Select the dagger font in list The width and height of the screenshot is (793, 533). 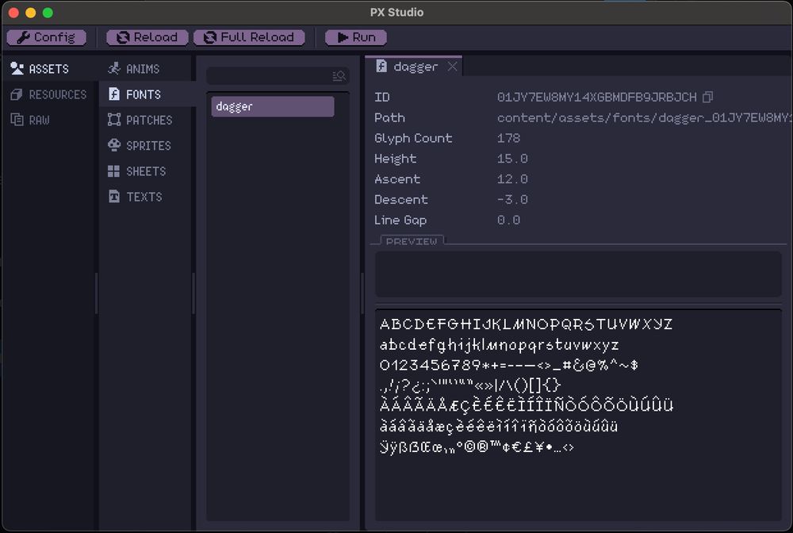click(x=273, y=107)
